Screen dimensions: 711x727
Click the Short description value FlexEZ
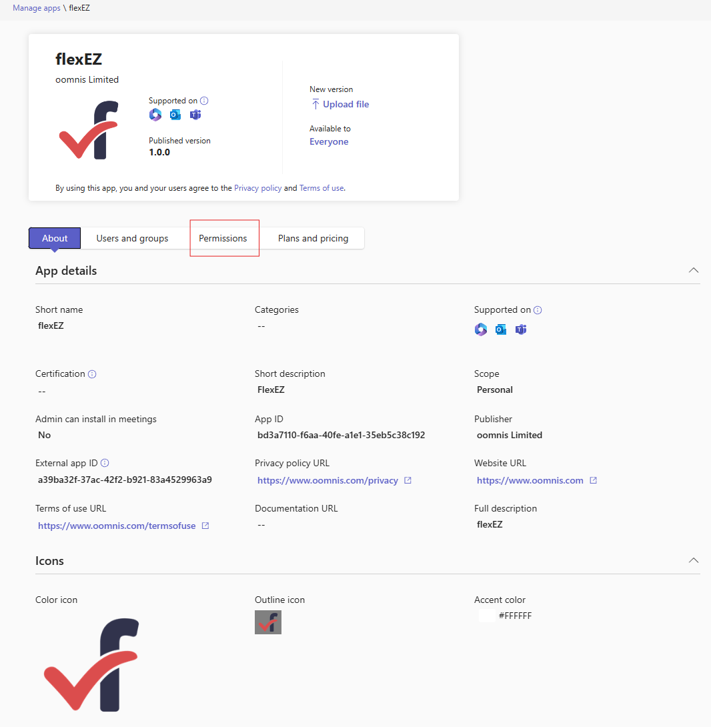tap(271, 390)
